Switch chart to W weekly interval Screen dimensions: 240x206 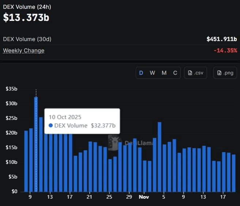click(x=152, y=73)
